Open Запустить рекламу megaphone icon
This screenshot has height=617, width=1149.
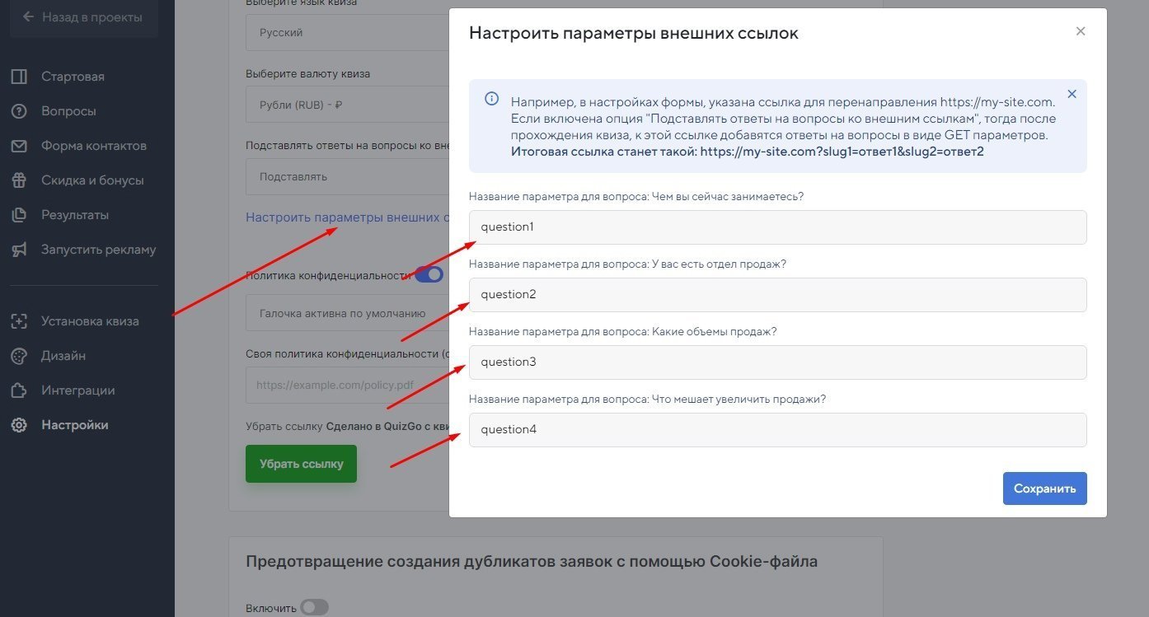[x=19, y=250]
